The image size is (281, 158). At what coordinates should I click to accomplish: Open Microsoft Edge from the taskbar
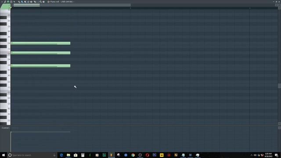(x=61, y=155)
